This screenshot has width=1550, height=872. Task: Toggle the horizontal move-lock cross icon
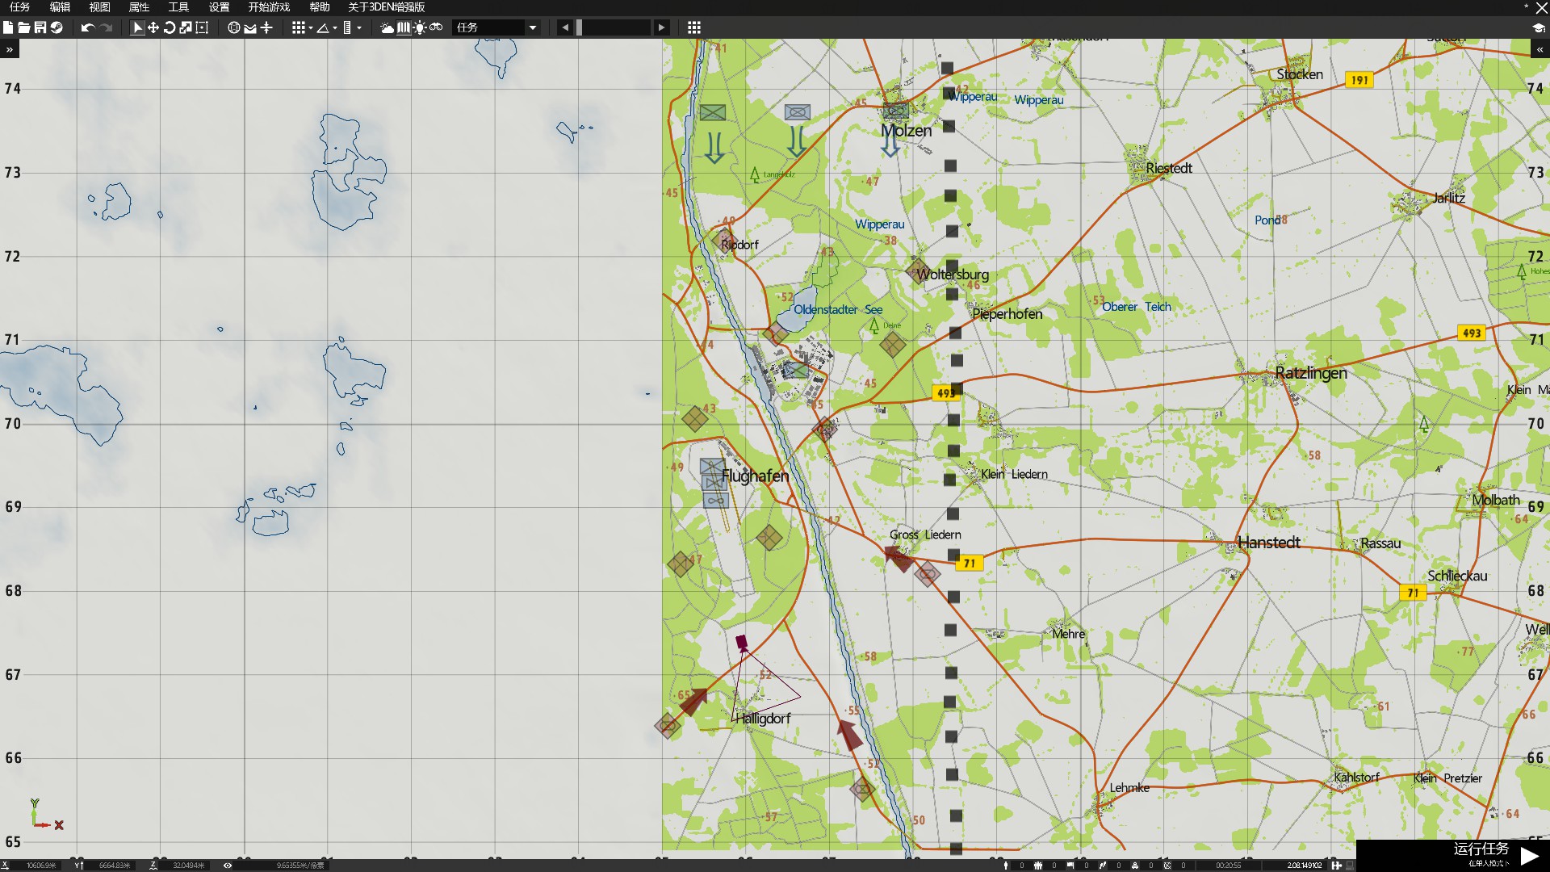[x=266, y=27]
